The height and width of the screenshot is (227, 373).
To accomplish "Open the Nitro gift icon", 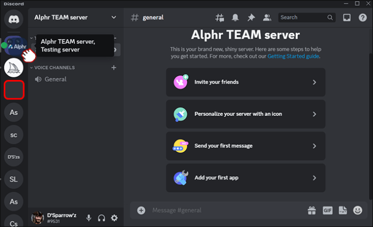I will (x=311, y=210).
